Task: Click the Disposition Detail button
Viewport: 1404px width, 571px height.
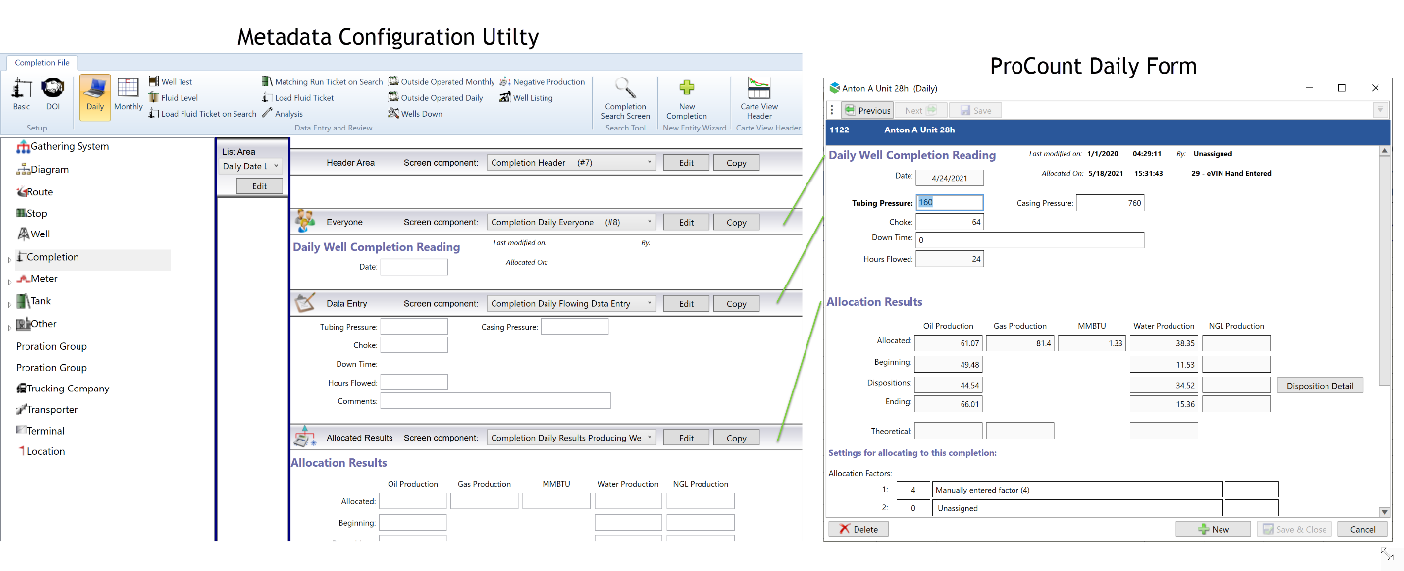Action: 1320,386
